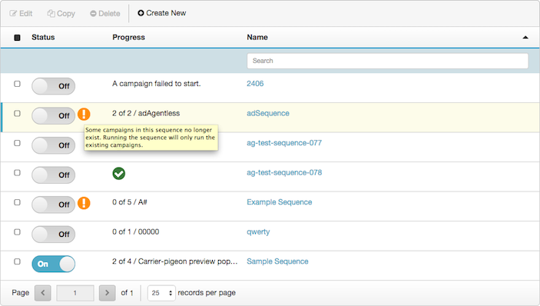Sort by the Progress column header

128,37
